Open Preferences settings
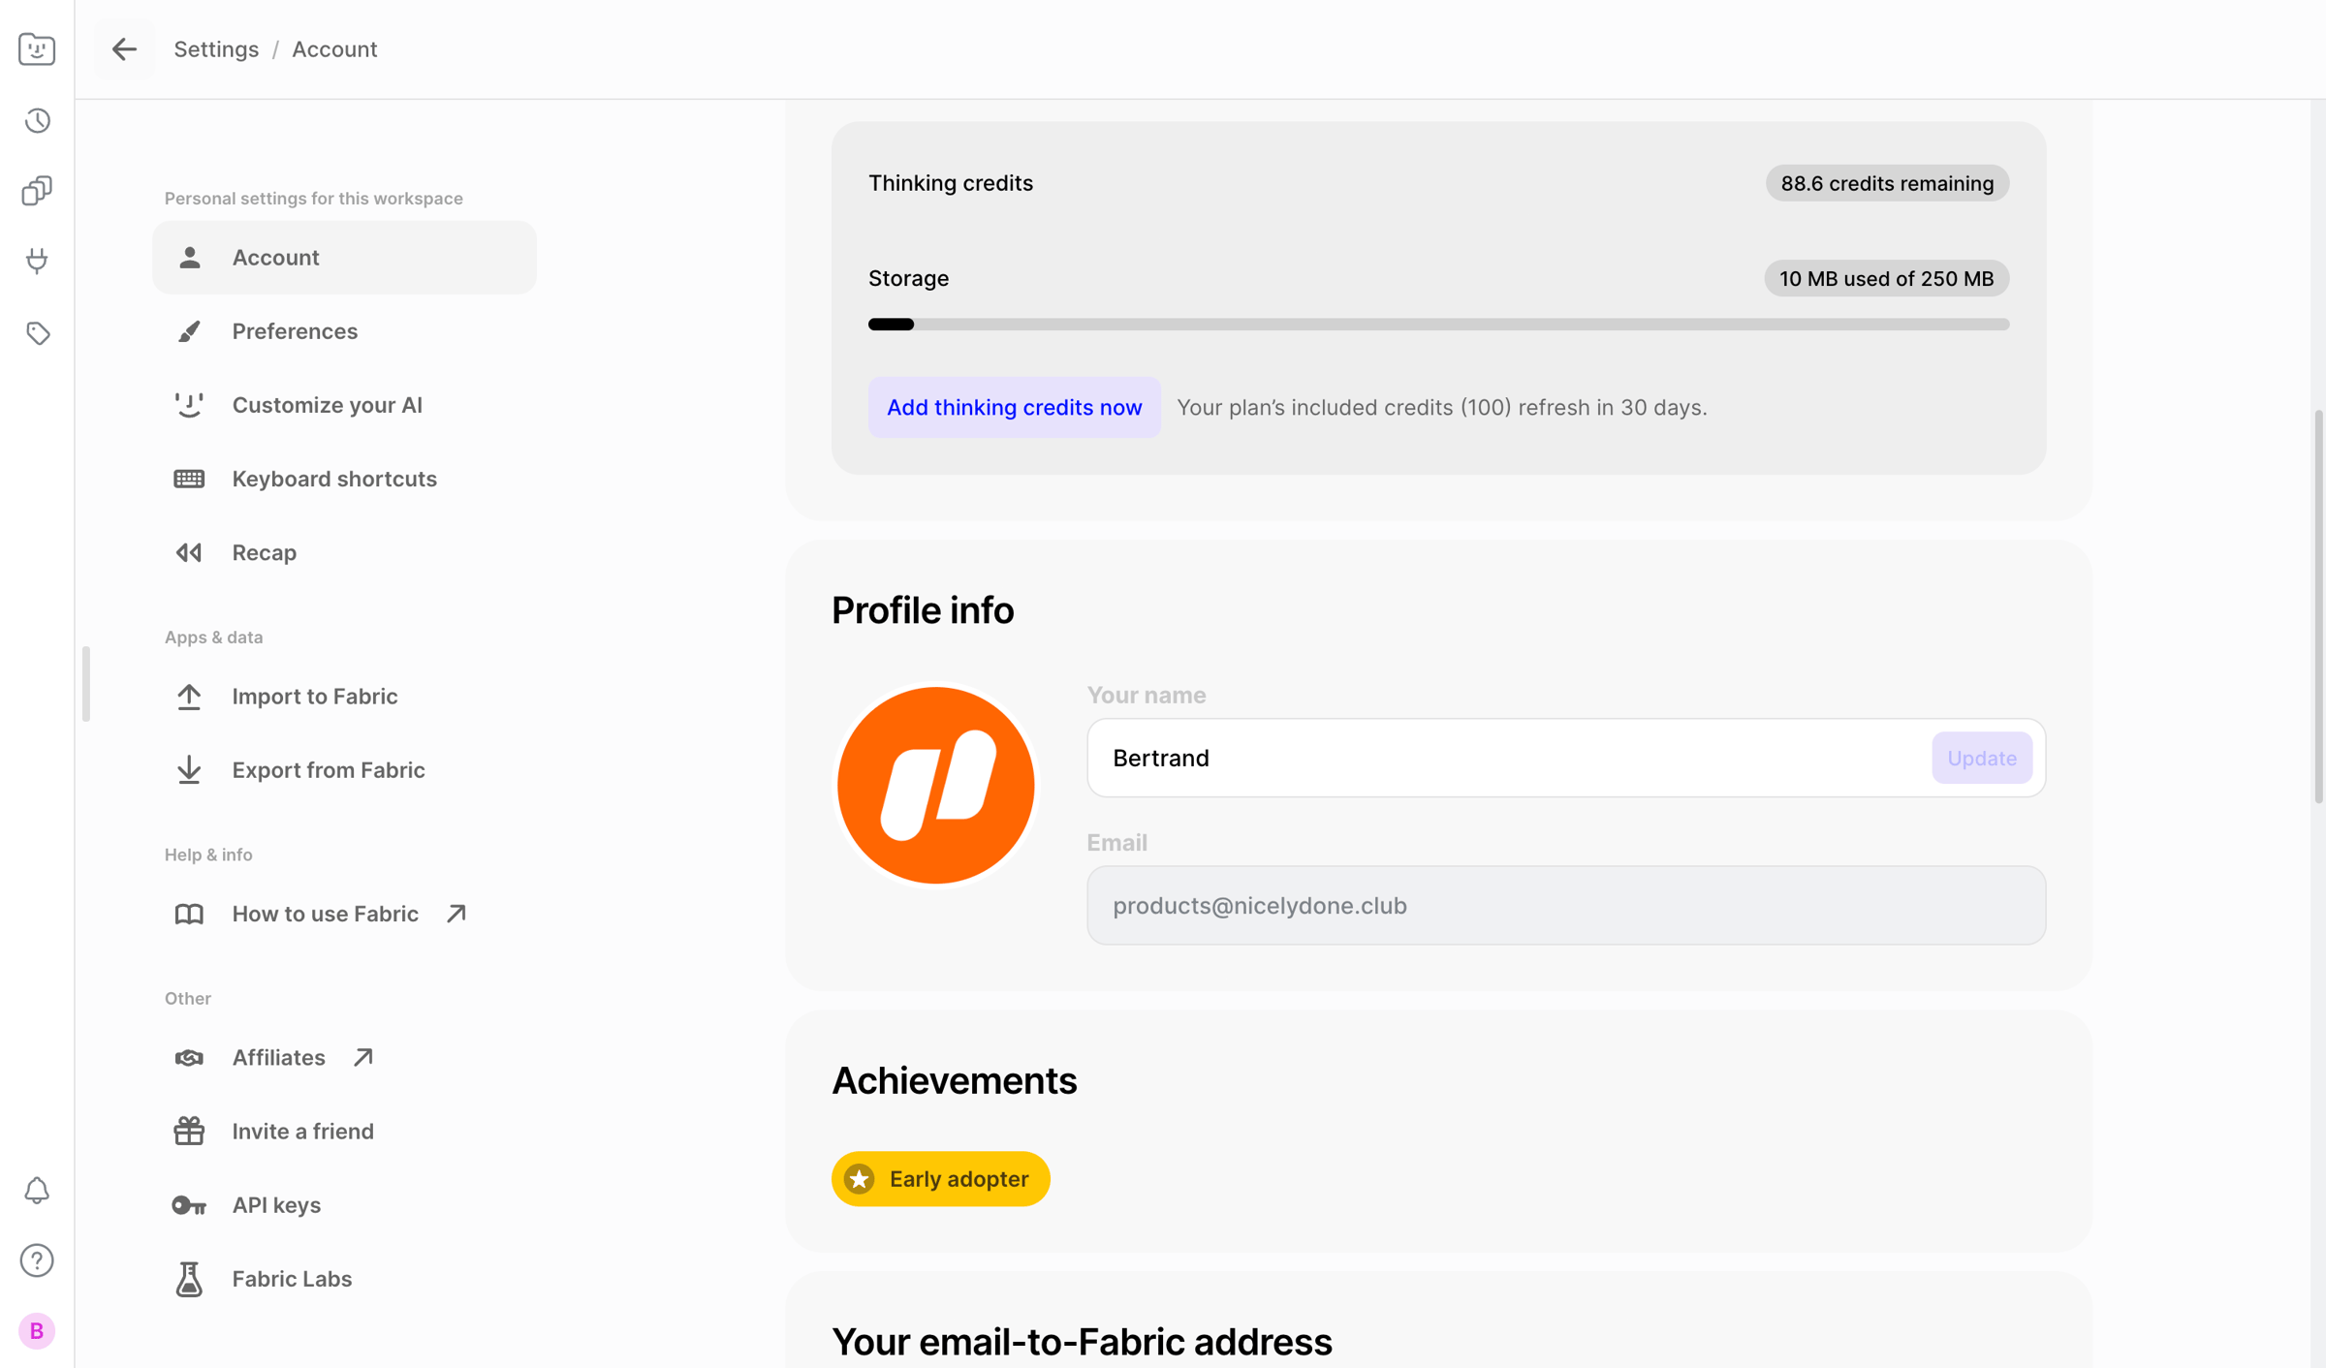 [x=344, y=331]
